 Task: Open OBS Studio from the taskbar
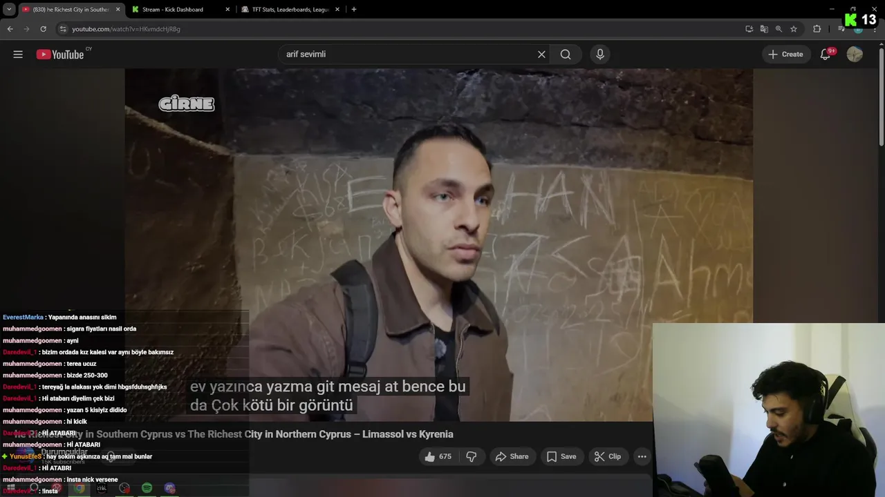124,488
